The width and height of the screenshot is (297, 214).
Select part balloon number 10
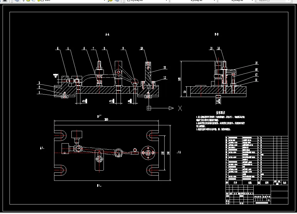click(142, 48)
